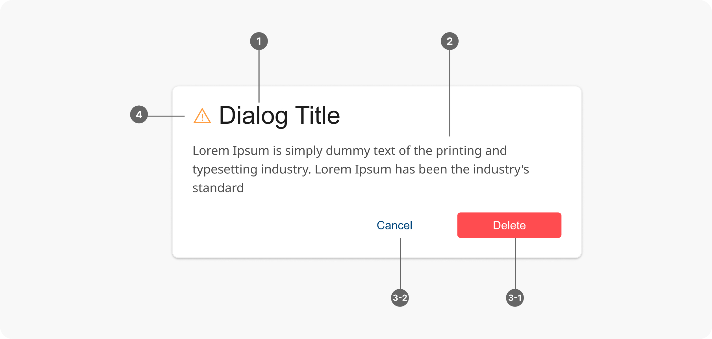This screenshot has height=339, width=712.
Task: Click the orange warning triangle icon
Action: coord(202,116)
